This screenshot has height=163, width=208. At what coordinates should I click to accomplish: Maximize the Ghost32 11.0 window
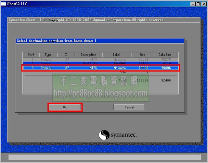pos(198,4)
